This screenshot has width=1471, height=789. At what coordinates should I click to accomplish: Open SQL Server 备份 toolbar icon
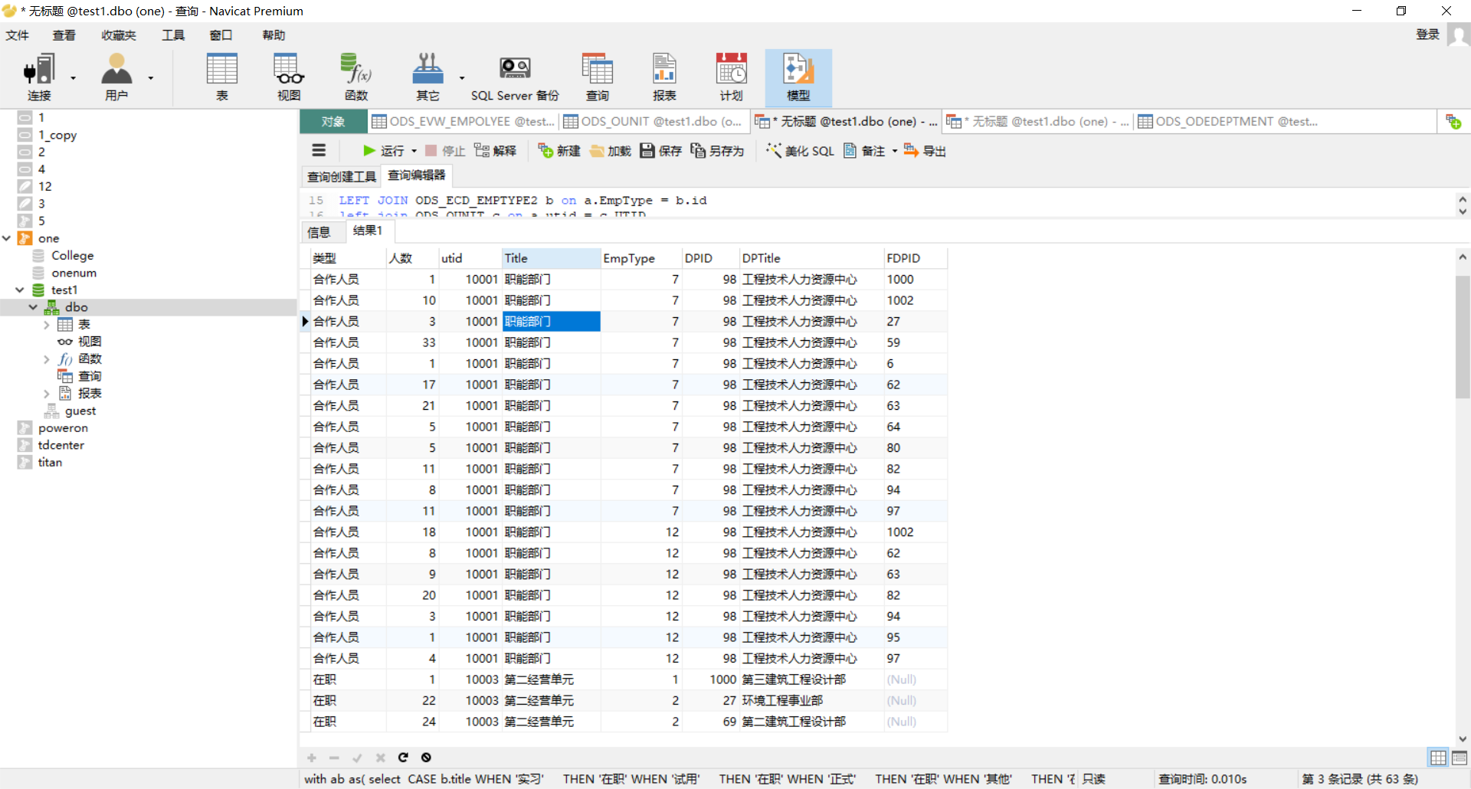pos(515,77)
